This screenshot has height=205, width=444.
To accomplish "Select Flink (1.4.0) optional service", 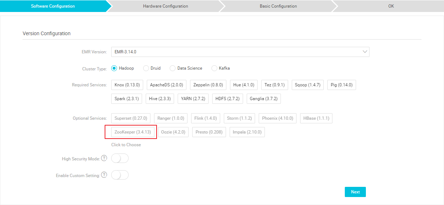I will pyautogui.click(x=205, y=118).
